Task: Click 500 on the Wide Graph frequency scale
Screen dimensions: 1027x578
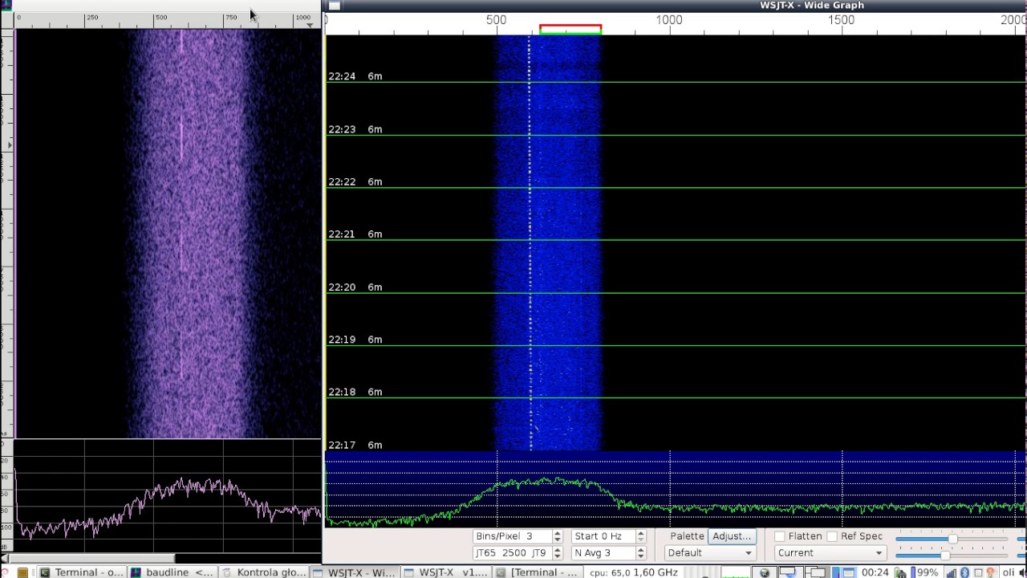Action: click(496, 20)
